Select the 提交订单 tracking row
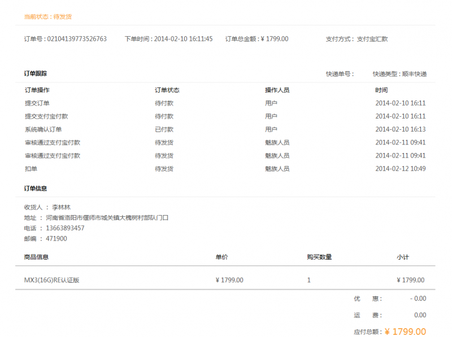 (x=37, y=103)
